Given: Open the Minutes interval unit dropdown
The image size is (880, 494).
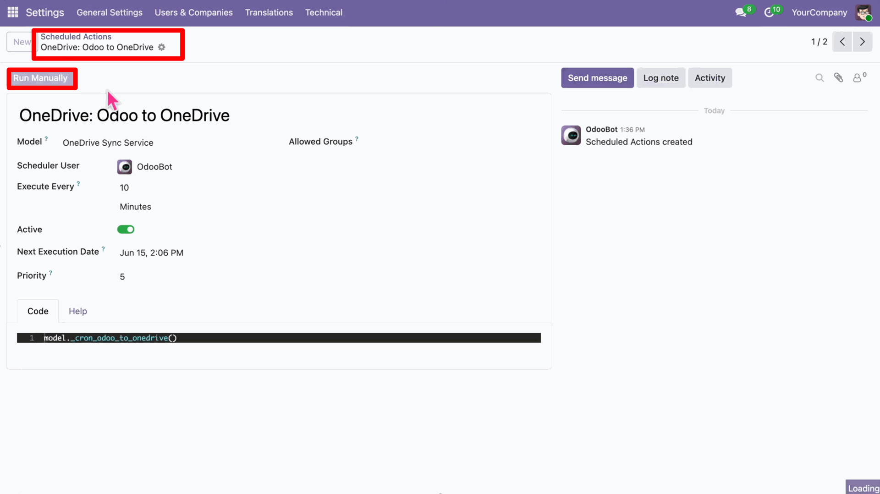Looking at the screenshot, I should point(135,207).
